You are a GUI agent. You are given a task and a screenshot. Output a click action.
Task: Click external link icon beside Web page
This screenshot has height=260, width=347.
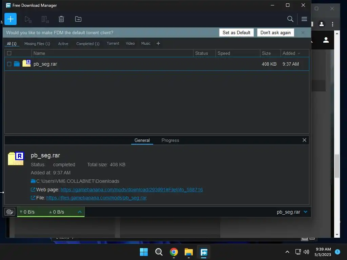(33, 190)
